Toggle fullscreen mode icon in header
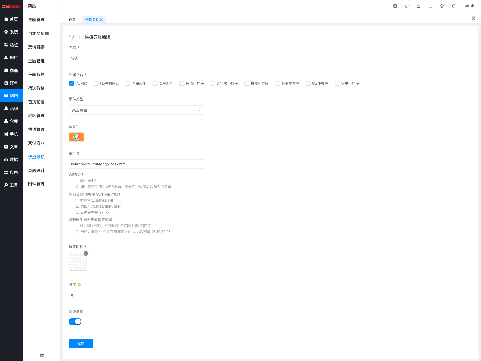The width and height of the screenshot is (481, 361). 430,6
